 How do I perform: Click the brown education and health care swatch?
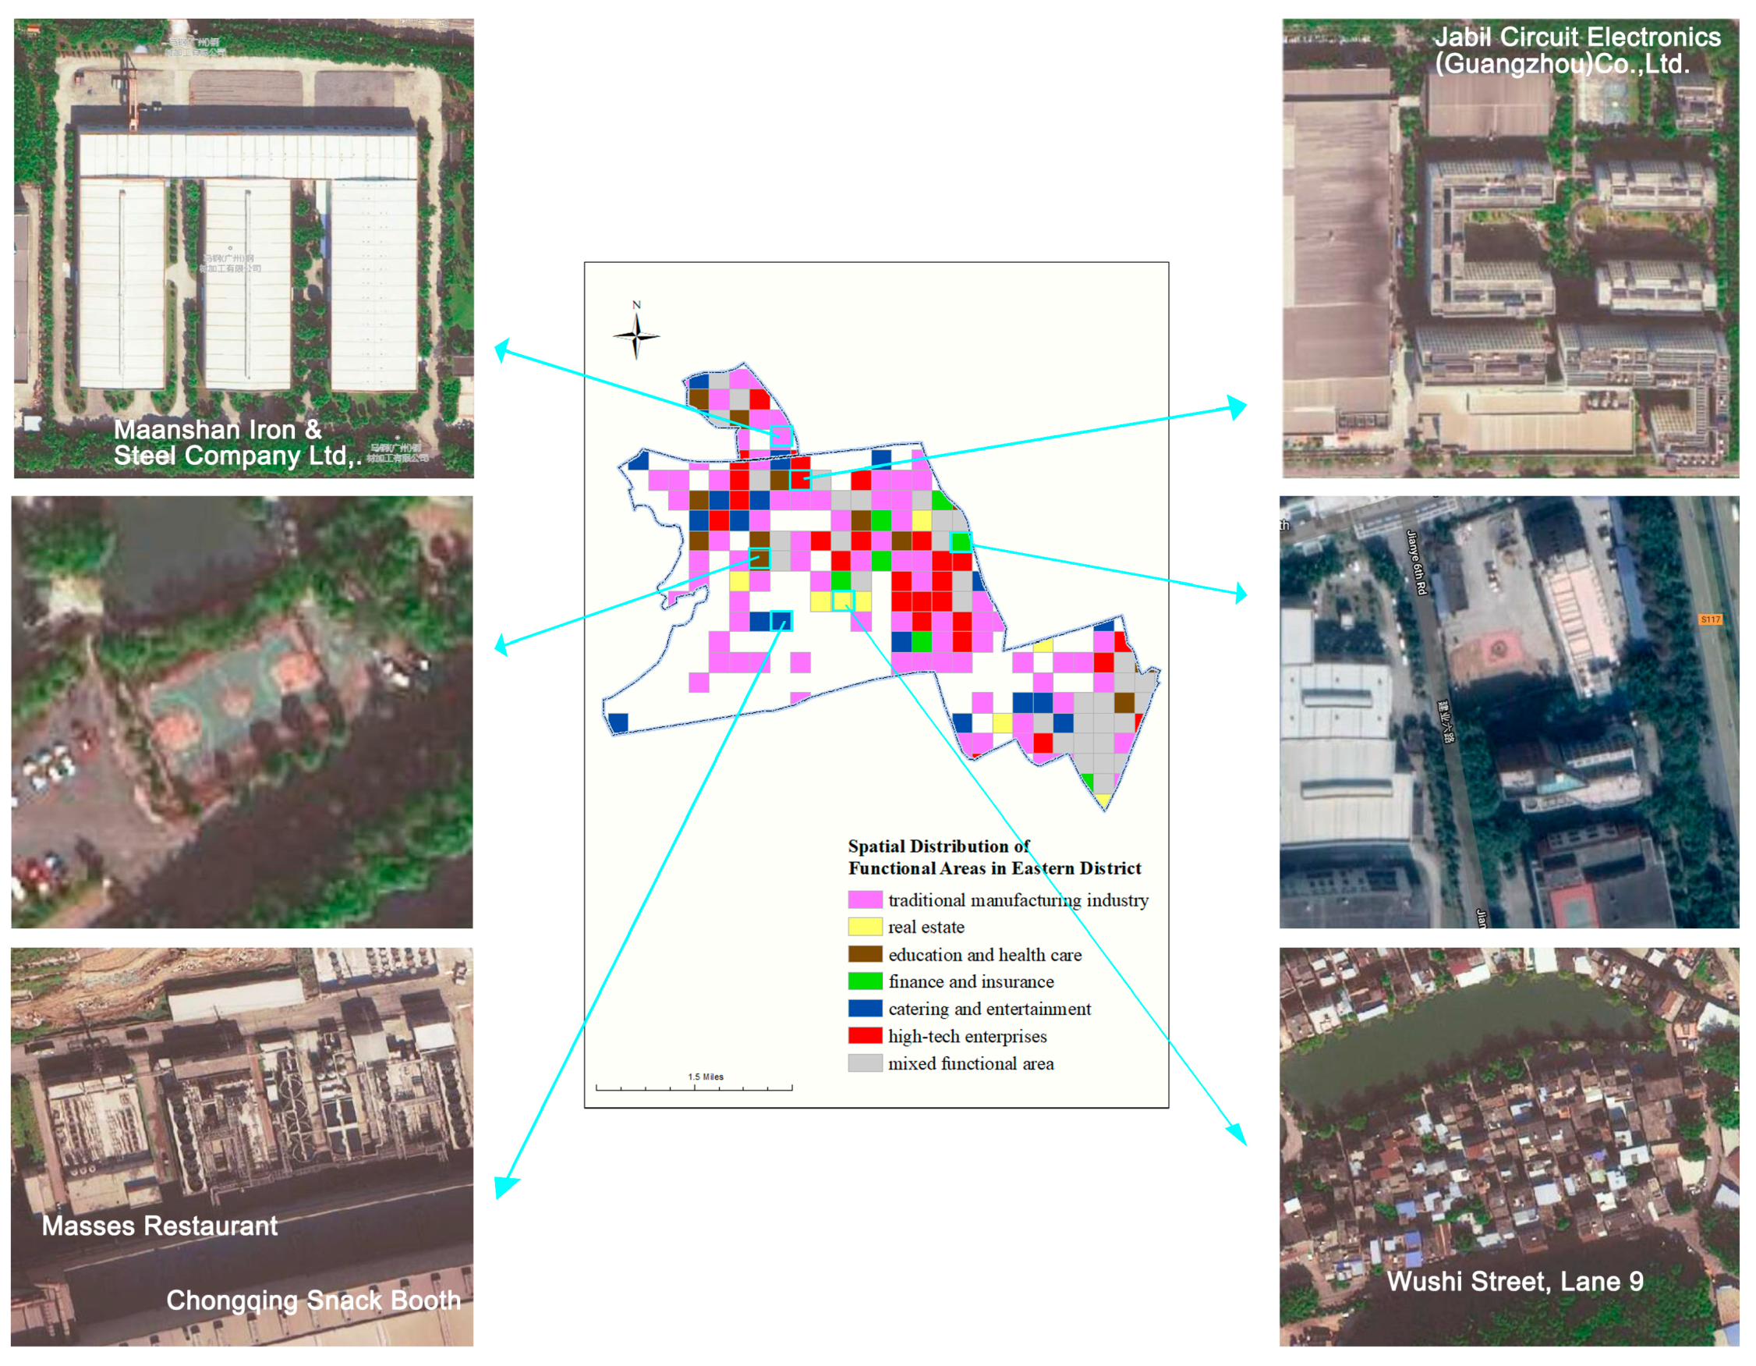tap(866, 954)
